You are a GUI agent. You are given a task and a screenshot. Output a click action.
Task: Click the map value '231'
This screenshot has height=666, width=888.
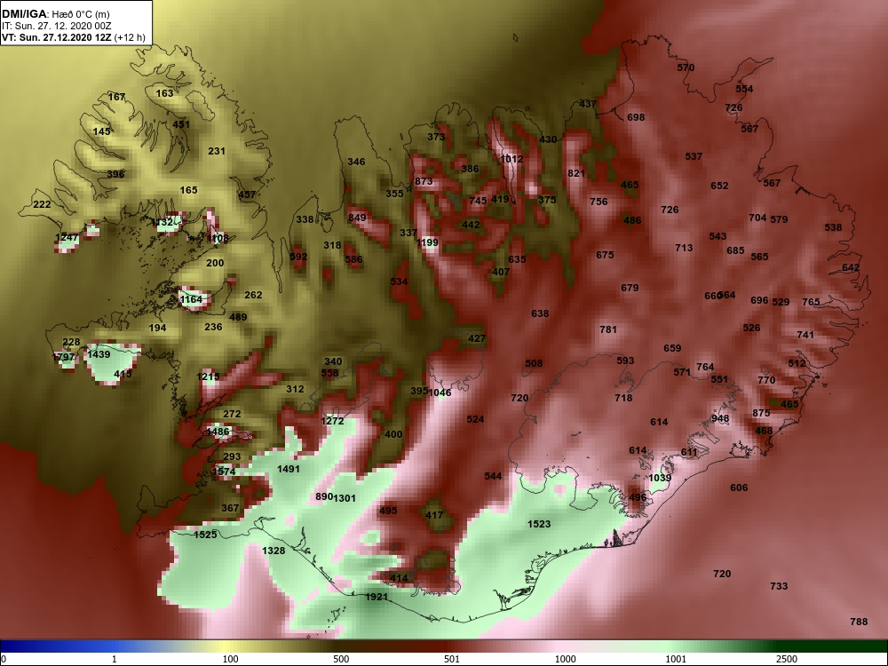(217, 151)
